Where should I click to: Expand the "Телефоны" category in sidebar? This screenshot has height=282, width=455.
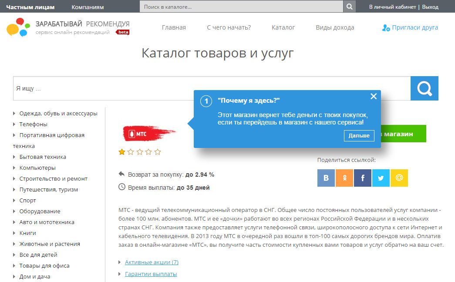coord(33,124)
